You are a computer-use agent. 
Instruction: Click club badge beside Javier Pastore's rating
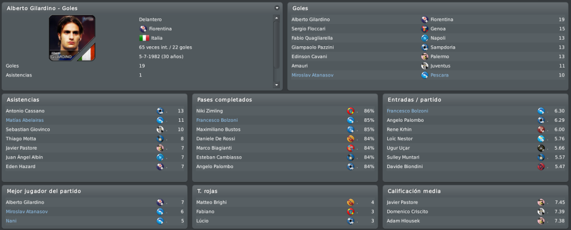pyautogui.click(x=541, y=202)
